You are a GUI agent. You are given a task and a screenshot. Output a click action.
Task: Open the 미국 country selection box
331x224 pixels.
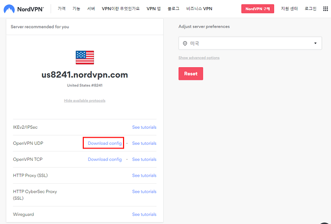point(250,43)
